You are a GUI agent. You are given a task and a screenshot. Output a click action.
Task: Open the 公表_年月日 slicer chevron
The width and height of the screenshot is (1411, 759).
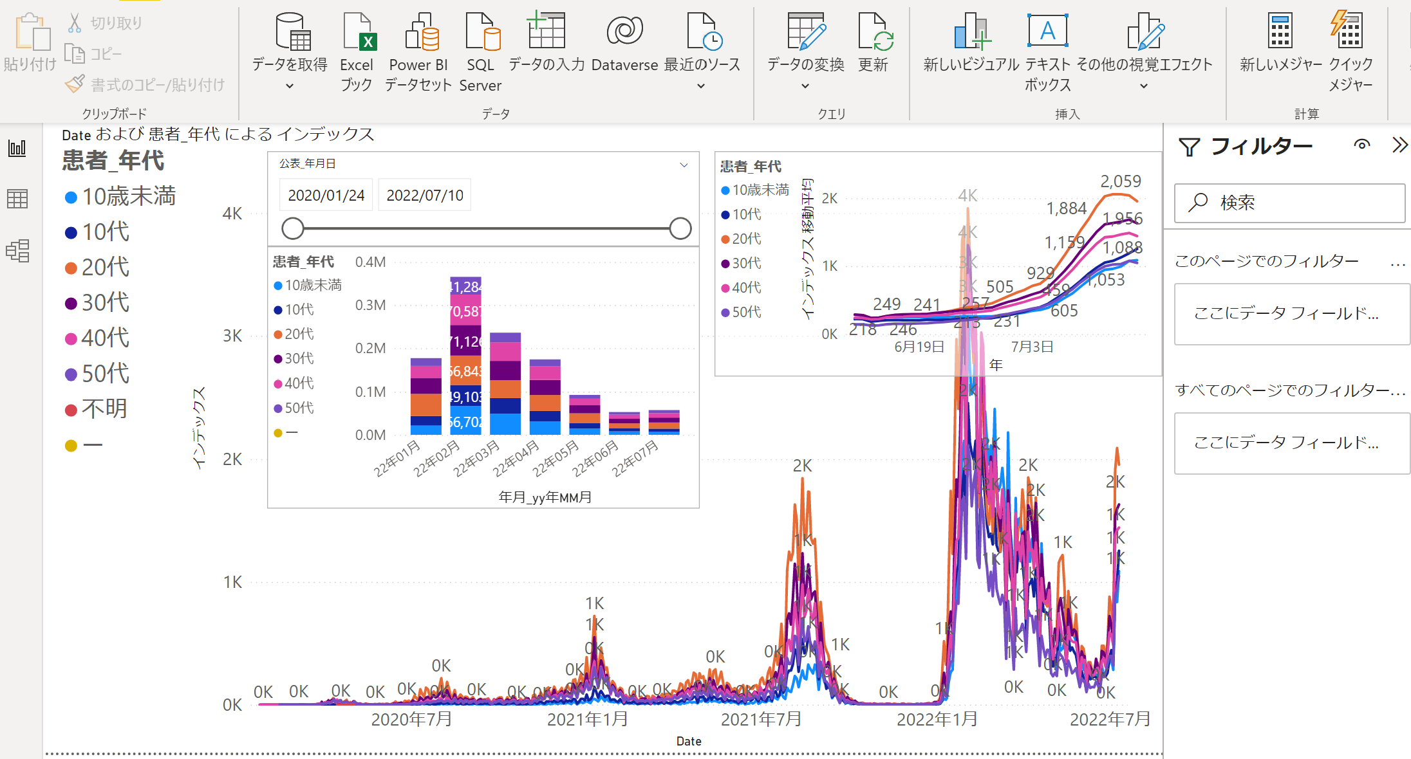(684, 165)
